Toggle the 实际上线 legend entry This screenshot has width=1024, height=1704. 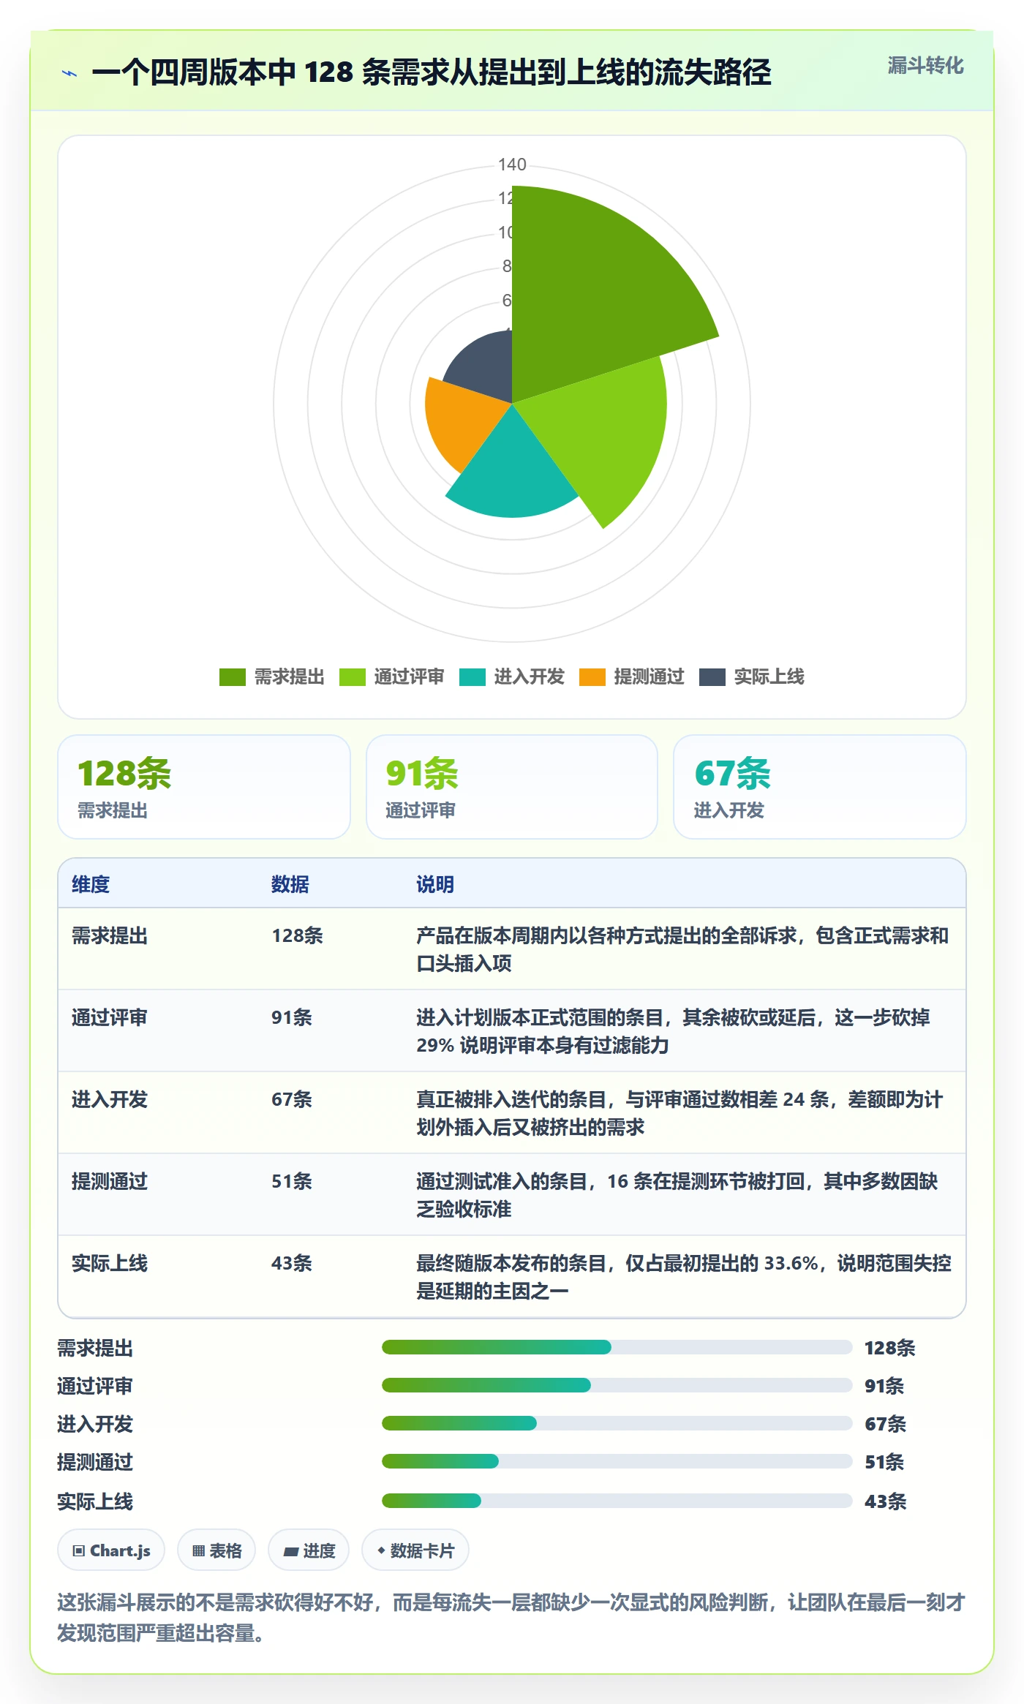tap(752, 677)
